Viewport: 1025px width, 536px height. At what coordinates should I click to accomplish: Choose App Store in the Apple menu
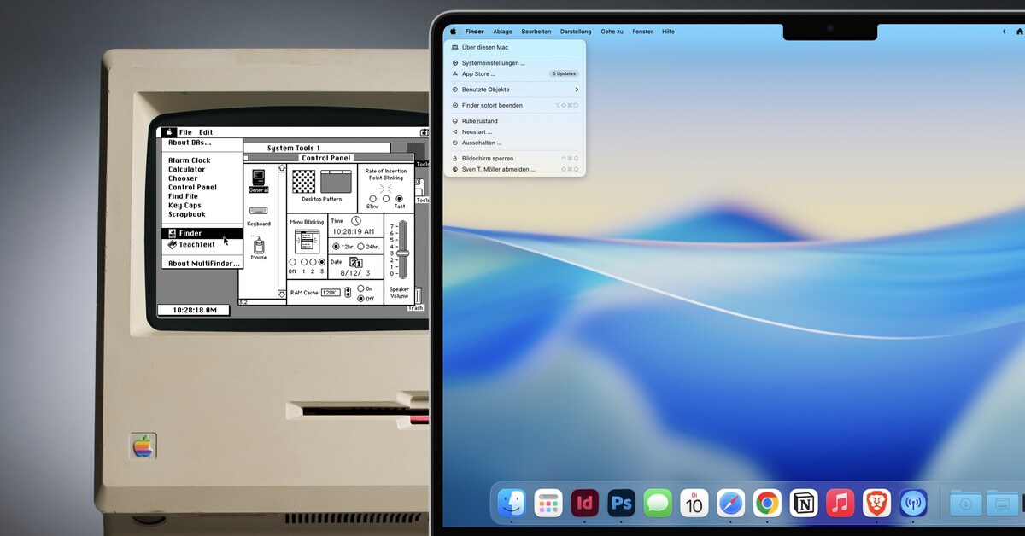(515, 74)
